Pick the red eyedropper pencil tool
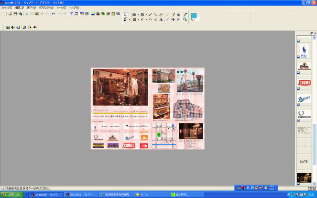Screen dimensions: 317x198 pos(185,15)
